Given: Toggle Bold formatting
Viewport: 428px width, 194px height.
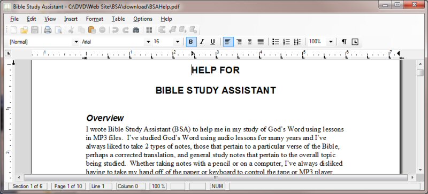Looking at the screenshot, I should pos(191,42).
